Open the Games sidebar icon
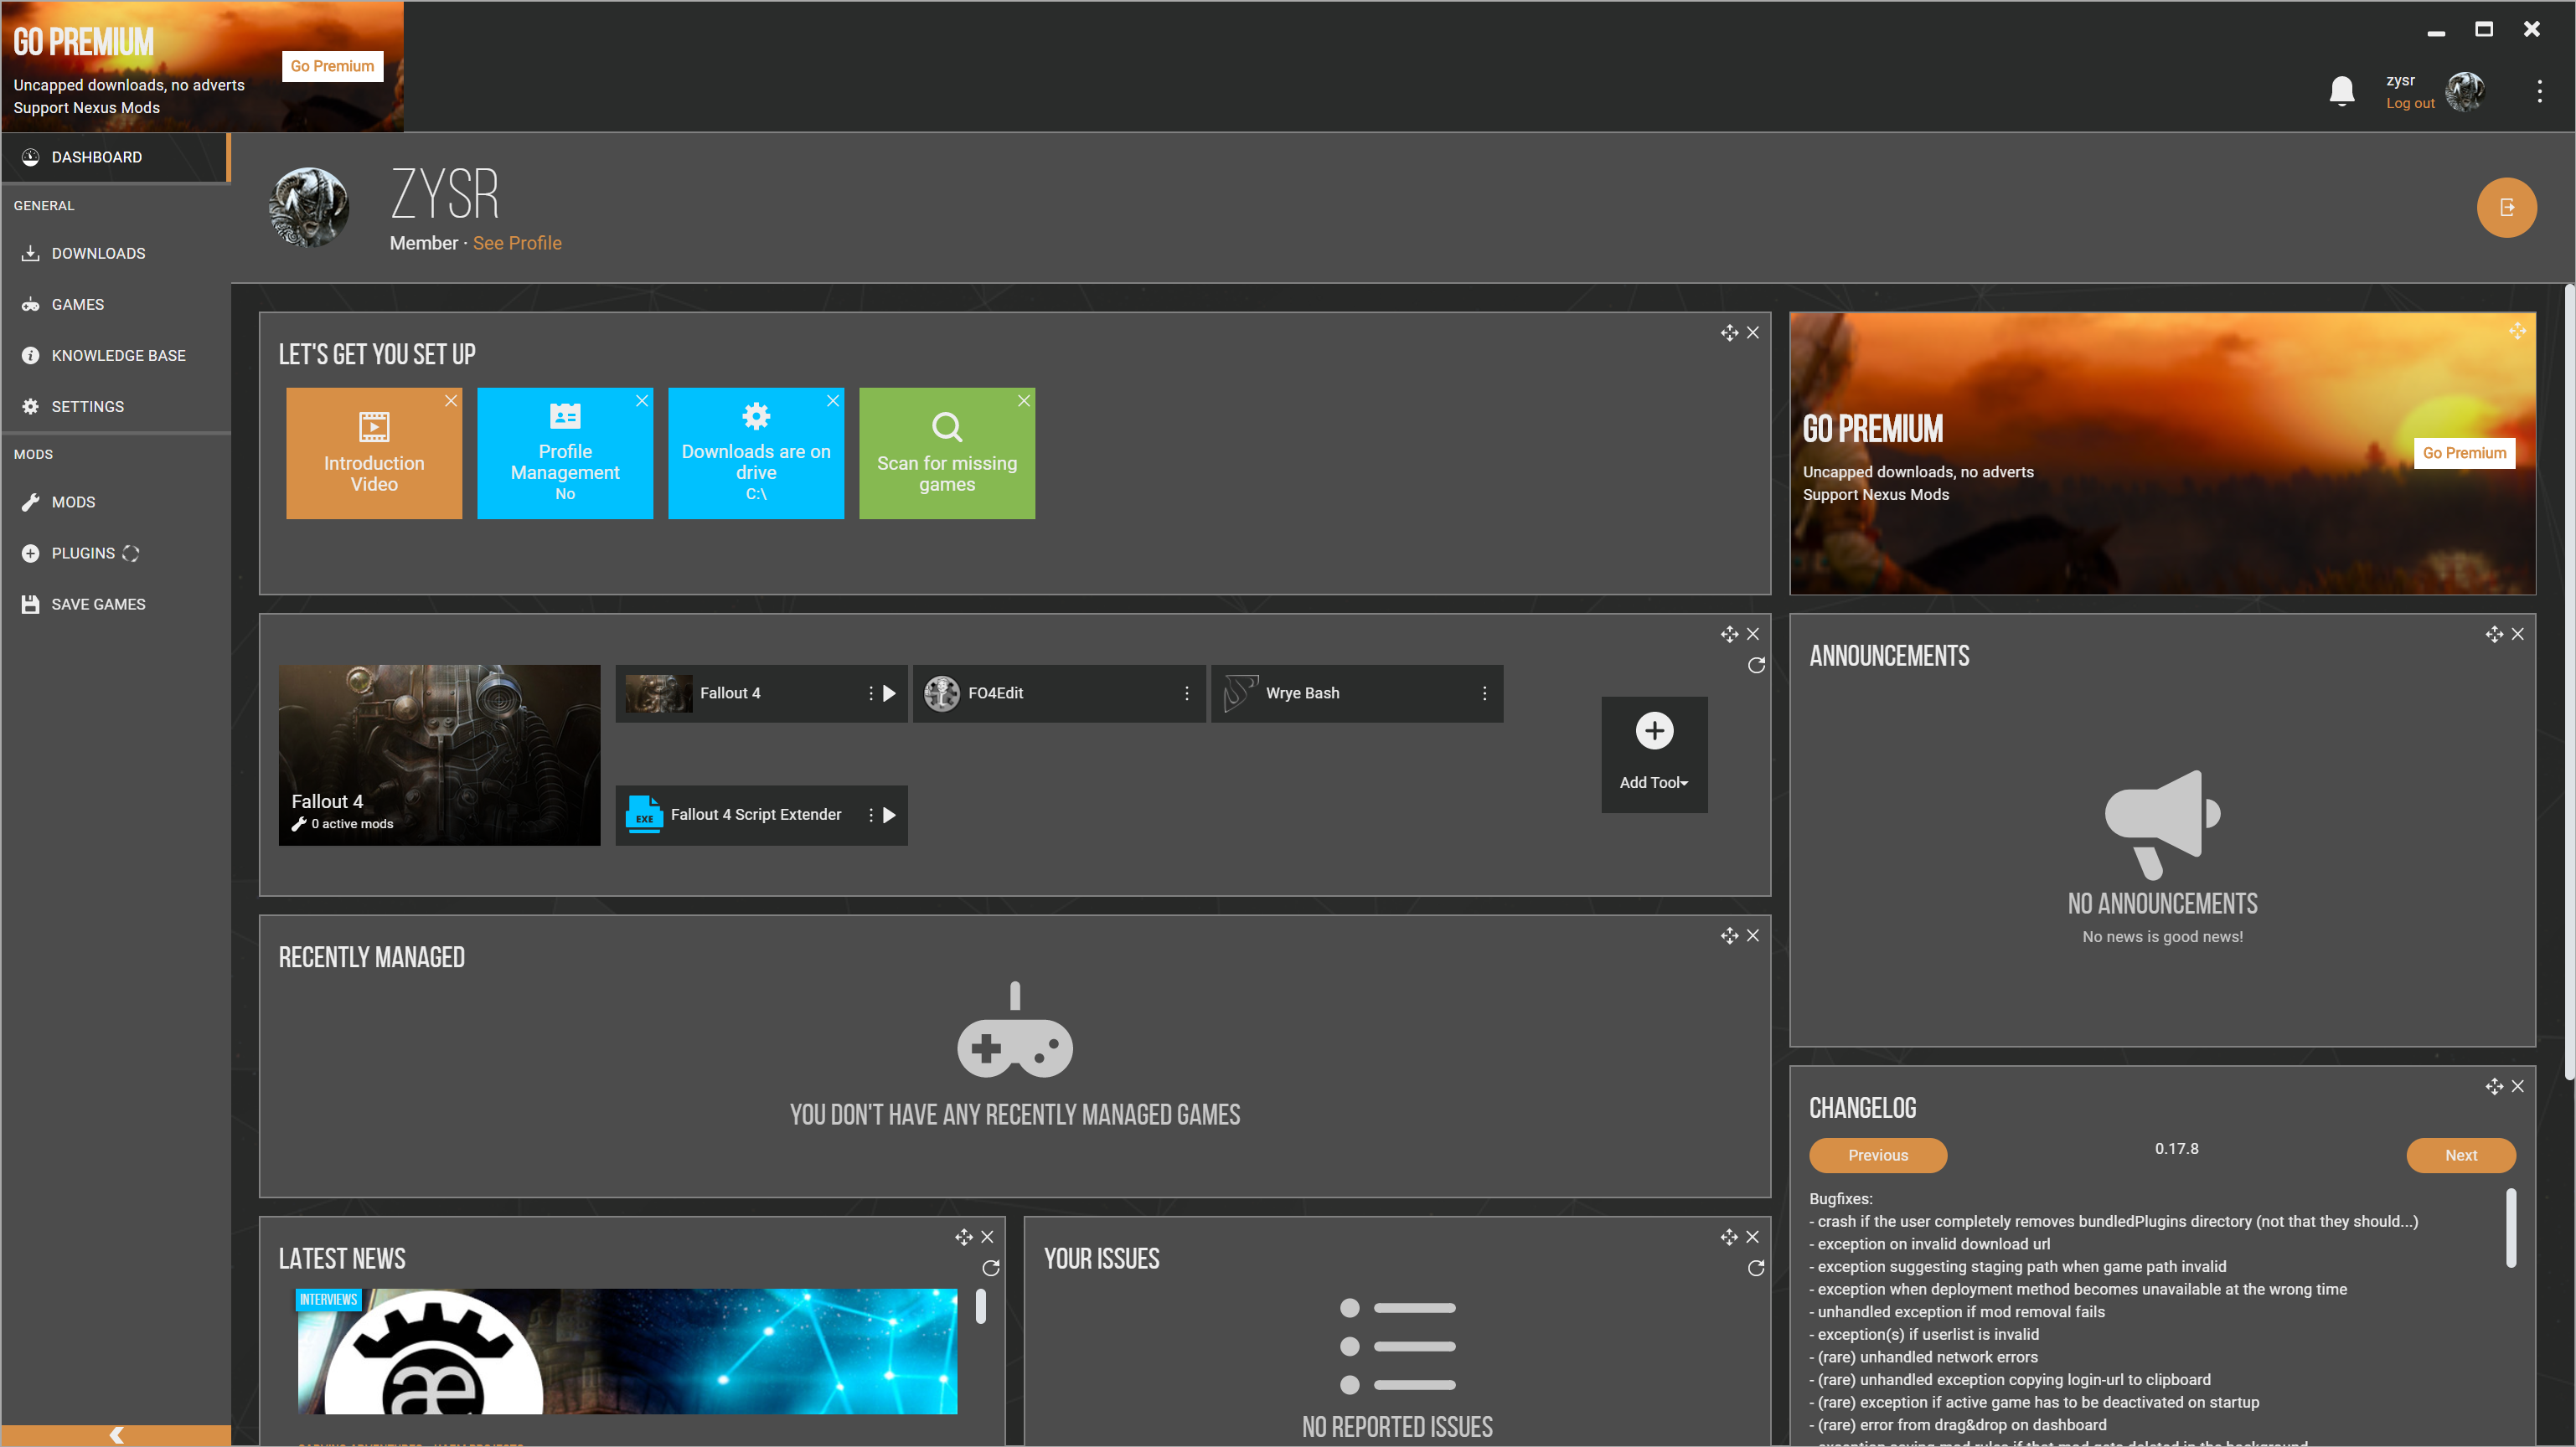 (32, 302)
